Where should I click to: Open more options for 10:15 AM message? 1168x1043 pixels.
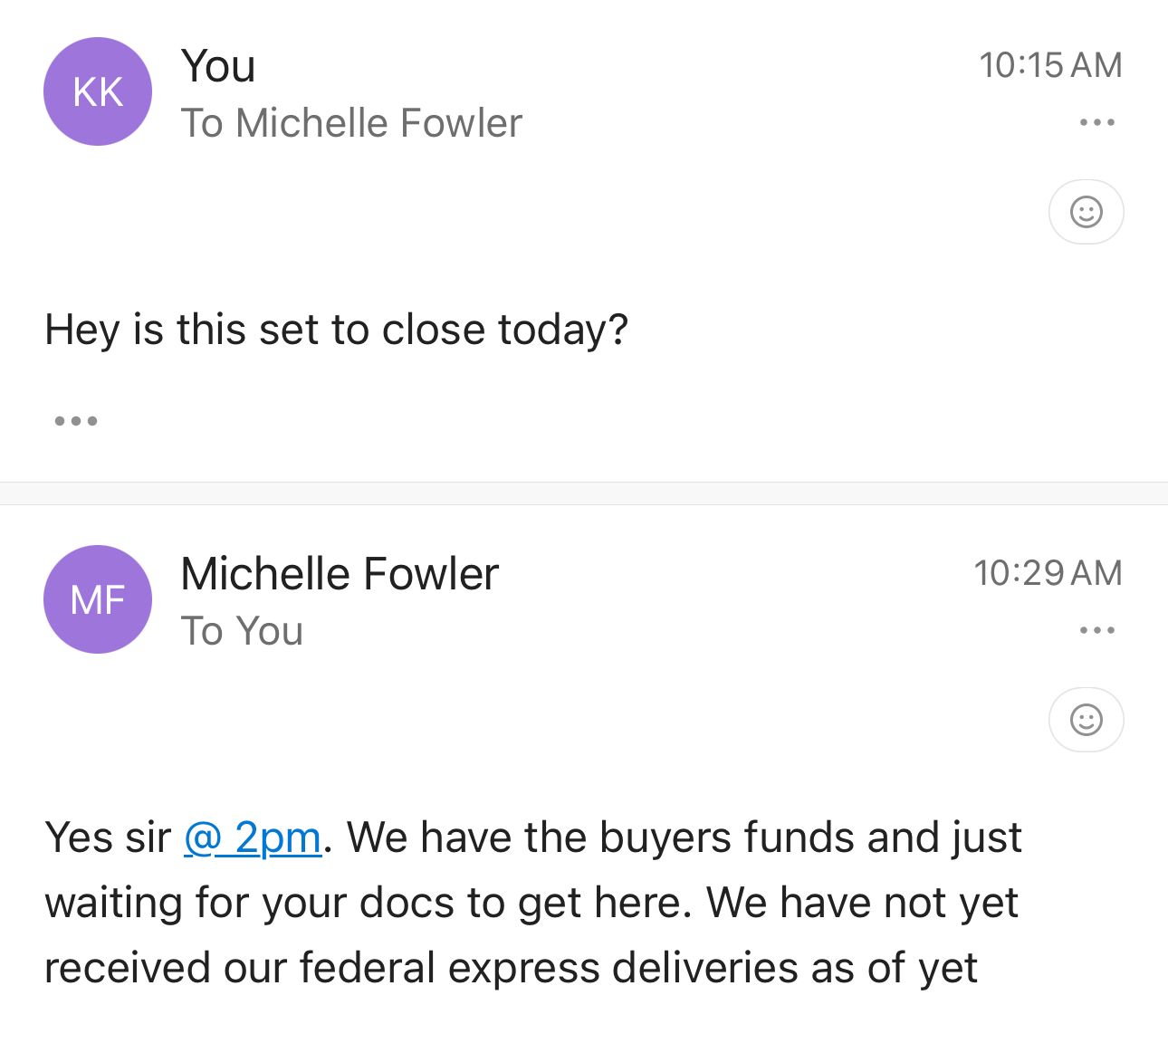coord(1096,122)
